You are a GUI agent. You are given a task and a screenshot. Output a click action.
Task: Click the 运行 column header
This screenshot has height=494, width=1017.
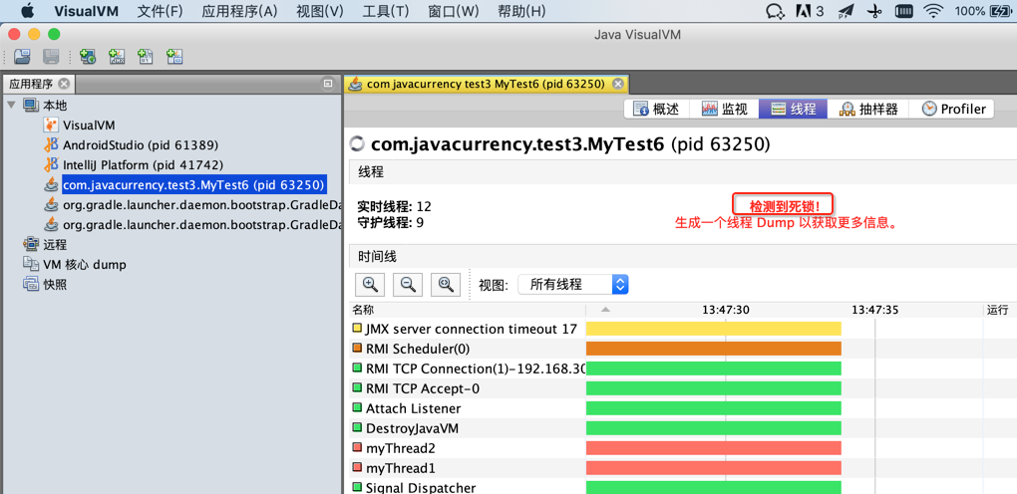tap(999, 310)
